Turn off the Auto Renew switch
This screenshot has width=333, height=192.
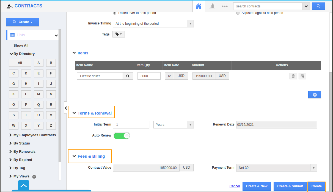click(122, 136)
